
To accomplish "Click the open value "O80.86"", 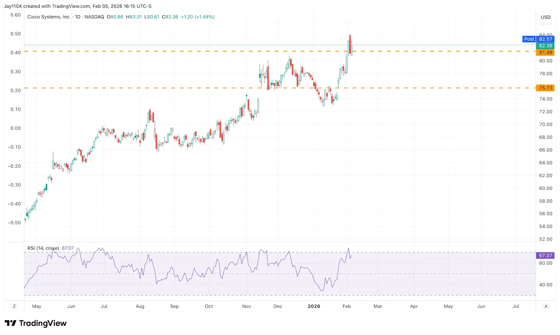I will point(115,17).
